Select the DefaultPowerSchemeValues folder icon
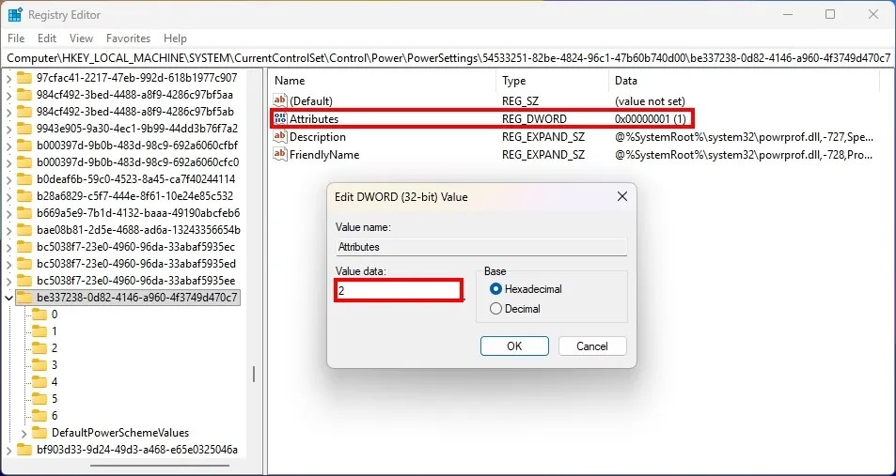Image resolution: width=896 pixels, height=476 pixels. (39, 432)
